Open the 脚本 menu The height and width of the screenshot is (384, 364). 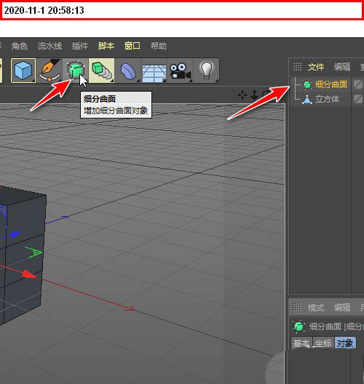tap(106, 46)
